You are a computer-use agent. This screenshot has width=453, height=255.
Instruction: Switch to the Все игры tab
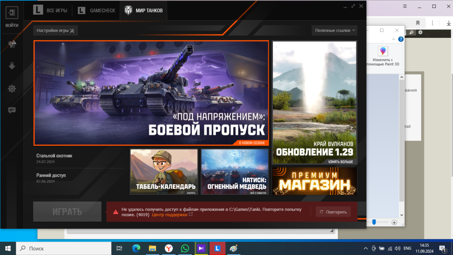[51, 11]
